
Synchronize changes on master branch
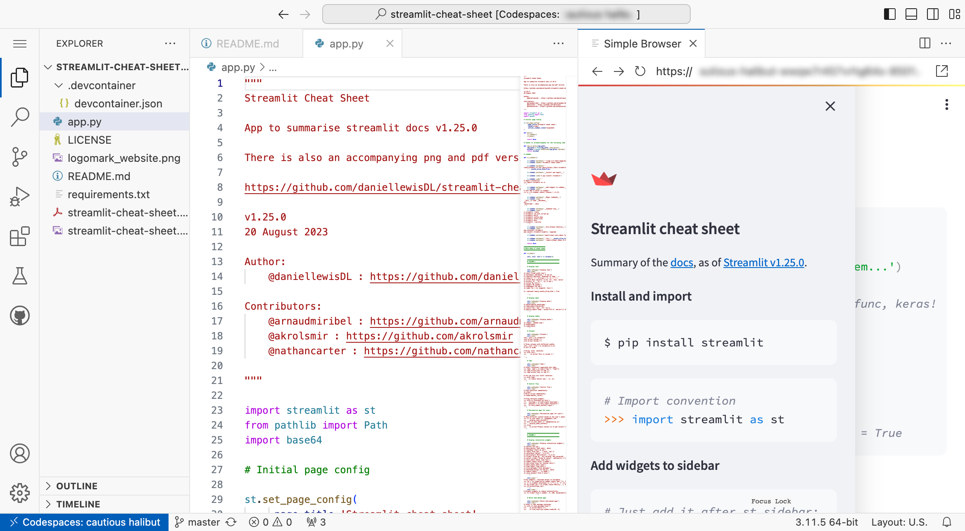point(231,522)
